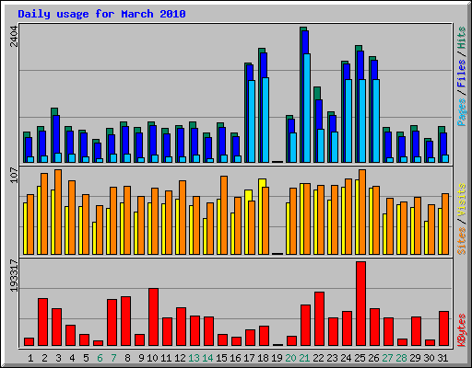The width and height of the screenshot is (472, 368).
Task: Click the 2404 axis maximum label
Action: [x=14, y=36]
